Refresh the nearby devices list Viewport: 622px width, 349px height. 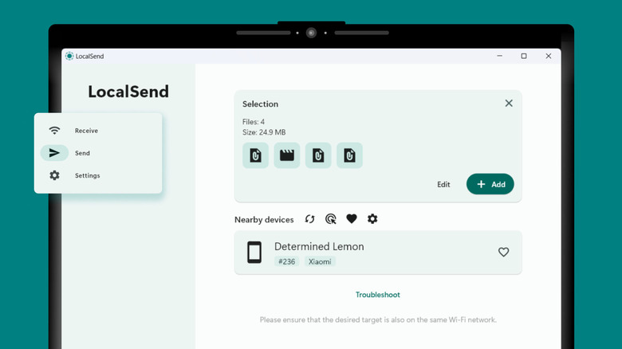coord(310,219)
